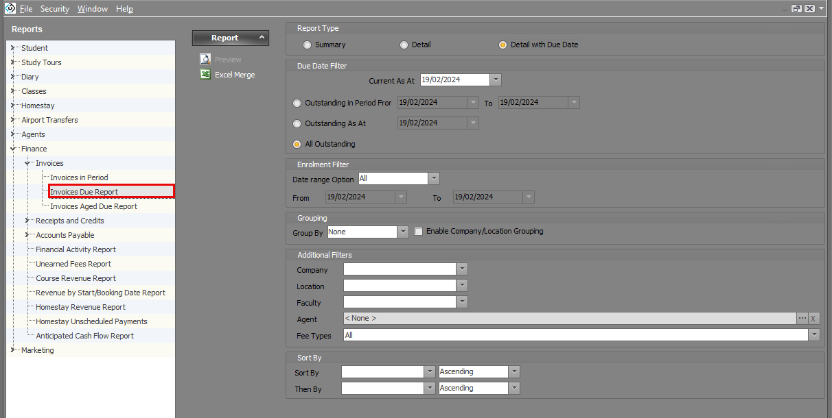Clear the Agent field with X button
The width and height of the screenshot is (832, 418).
[x=813, y=319]
